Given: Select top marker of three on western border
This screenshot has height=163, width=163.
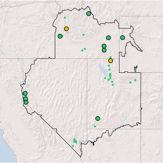Looking at the screenshot, I should (x=25, y=93).
